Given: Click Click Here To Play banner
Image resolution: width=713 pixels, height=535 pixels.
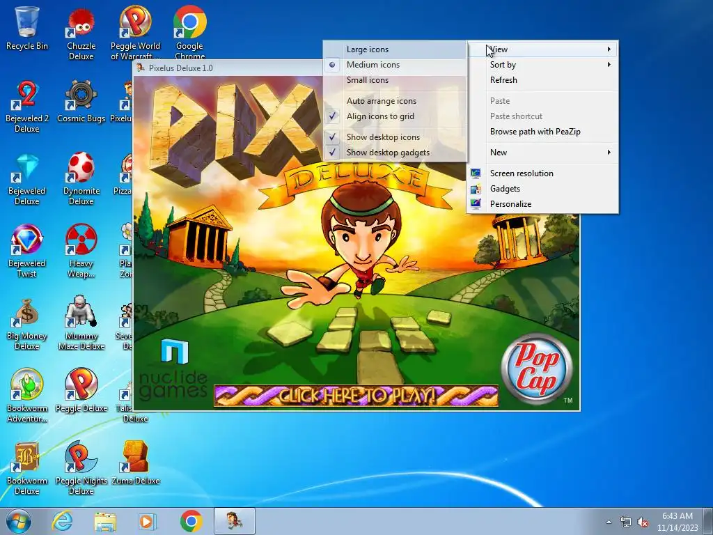Looking at the screenshot, I should pos(356,396).
